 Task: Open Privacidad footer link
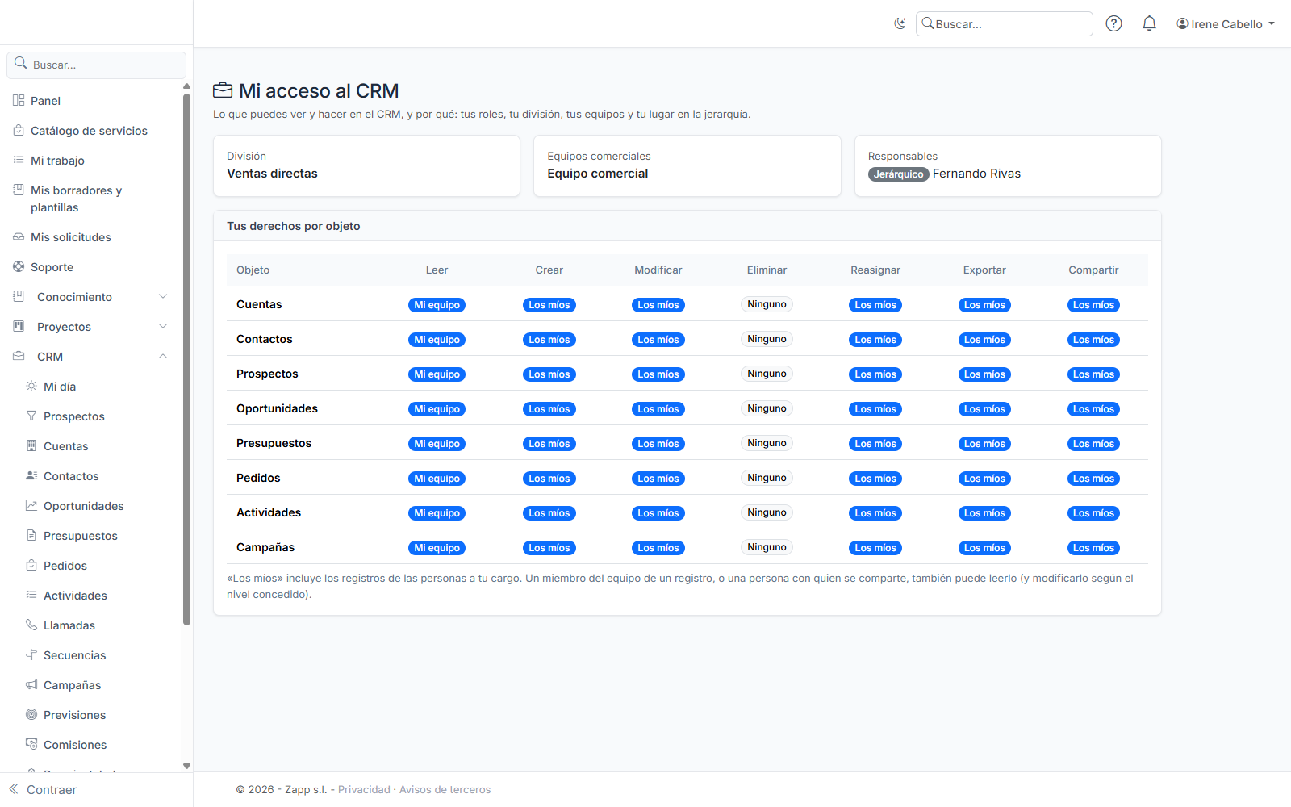[x=364, y=790]
